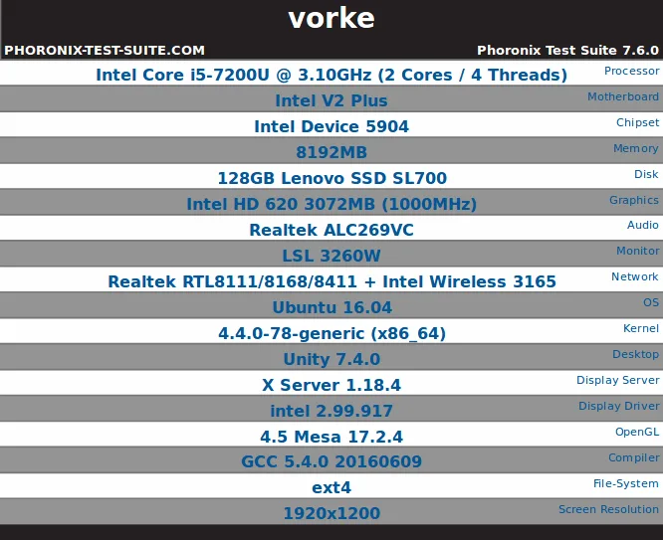
Task: Select 'X Server 1.18.4' value
Action: [x=331, y=385]
